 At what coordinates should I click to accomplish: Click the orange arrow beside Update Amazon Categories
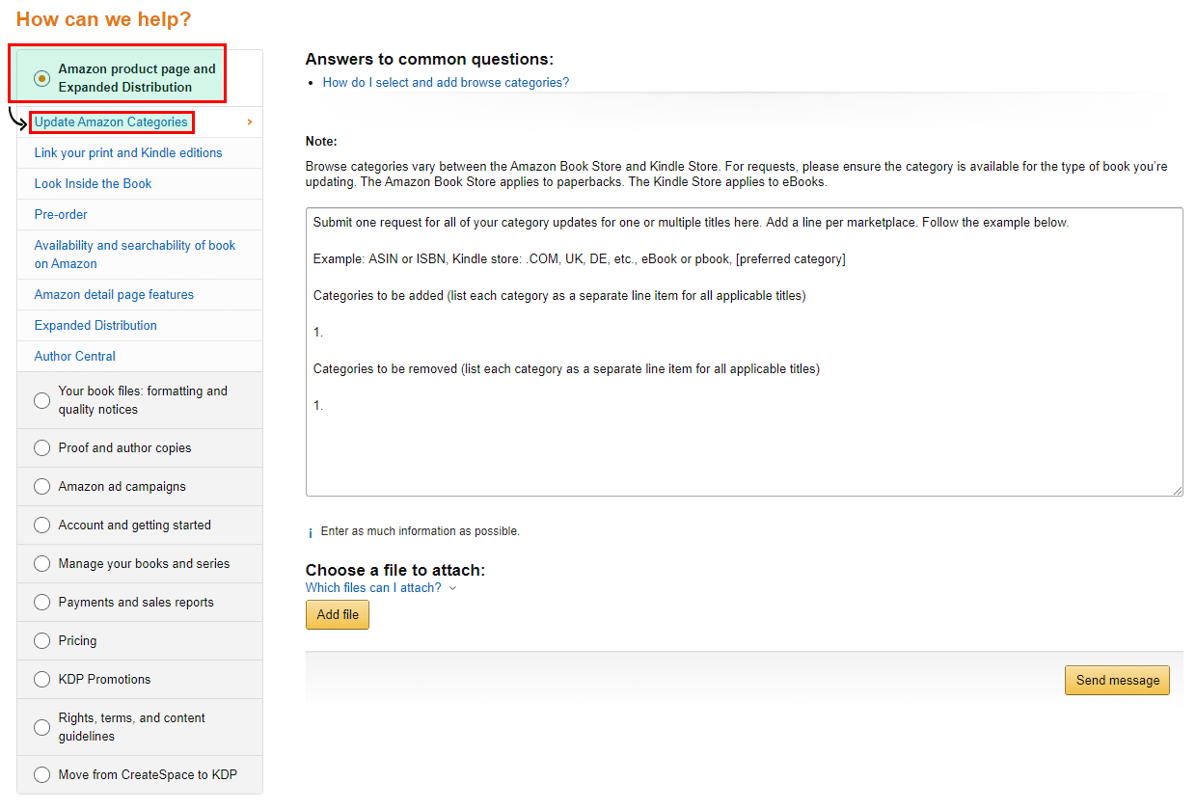pyautogui.click(x=250, y=122)
